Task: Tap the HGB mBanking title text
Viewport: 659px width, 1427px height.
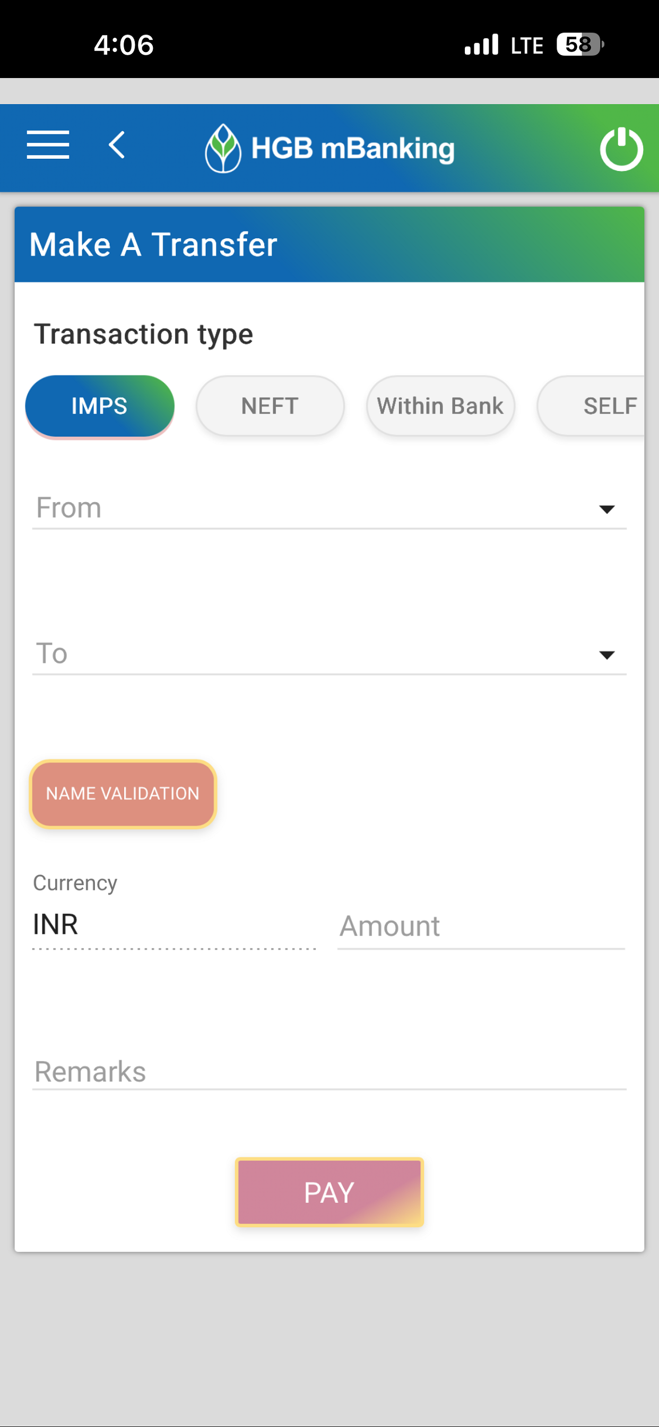Action: (353, 149)
